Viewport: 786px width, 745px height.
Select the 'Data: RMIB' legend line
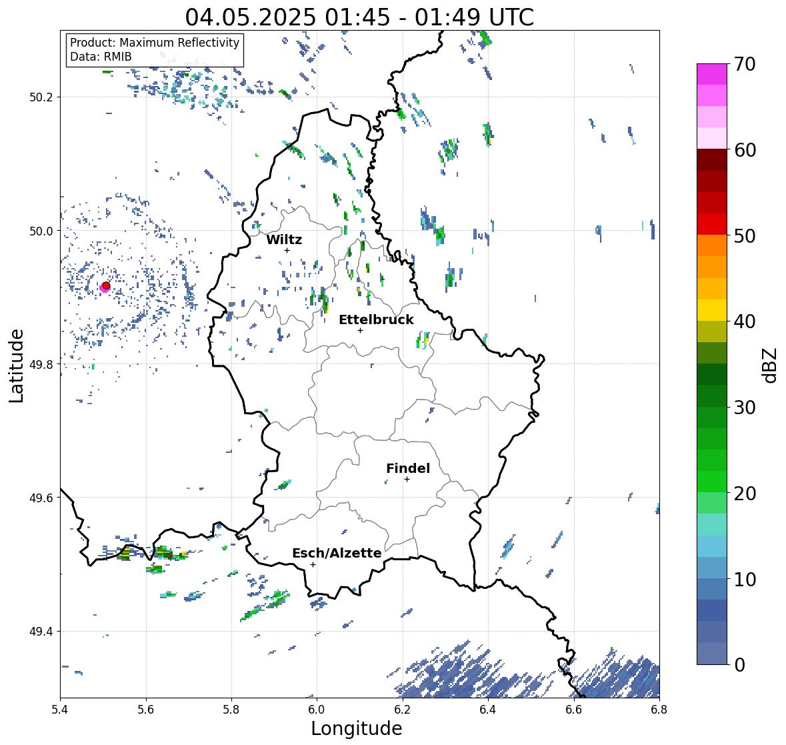point(101,57)
